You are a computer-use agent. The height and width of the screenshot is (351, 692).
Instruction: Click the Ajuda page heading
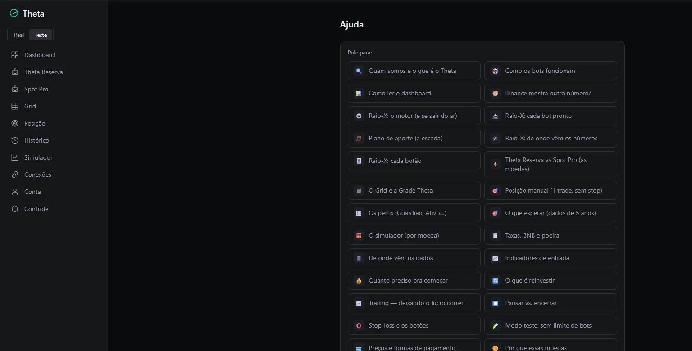[352, 24]
